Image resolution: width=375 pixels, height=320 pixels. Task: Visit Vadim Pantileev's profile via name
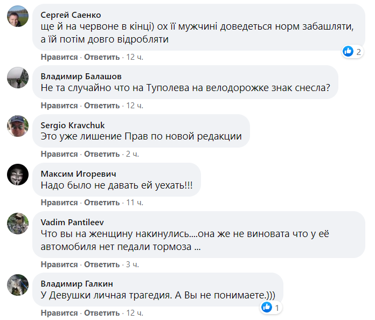coord(72,222)
